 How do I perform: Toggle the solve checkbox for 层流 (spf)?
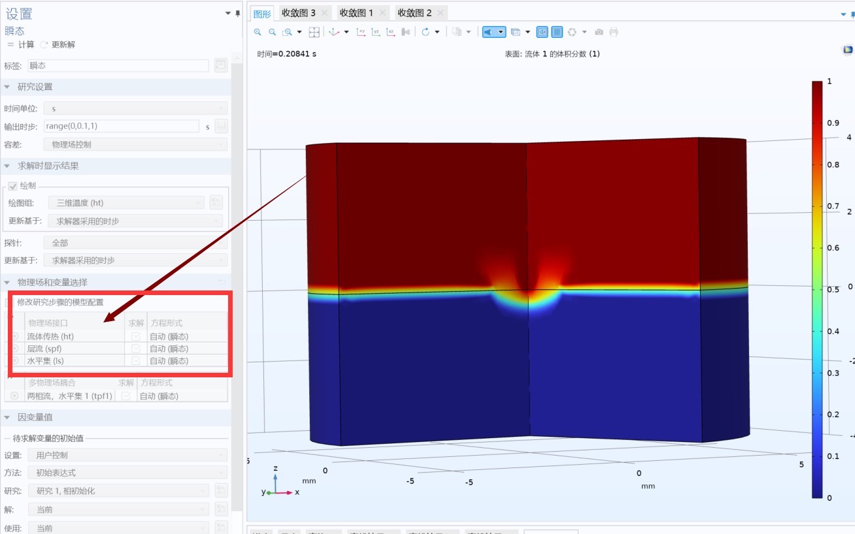point(136,349)
